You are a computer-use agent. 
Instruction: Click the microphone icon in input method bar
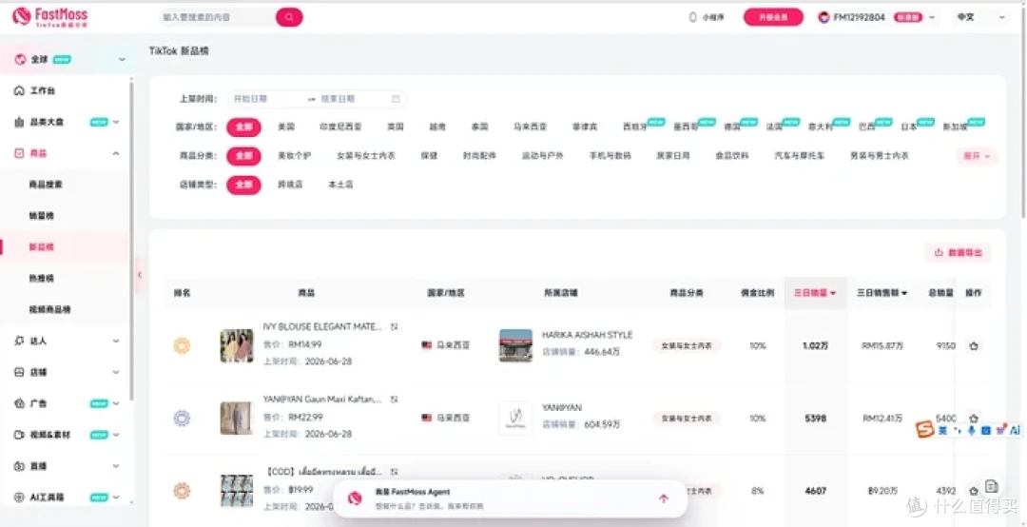coord(971,430)
